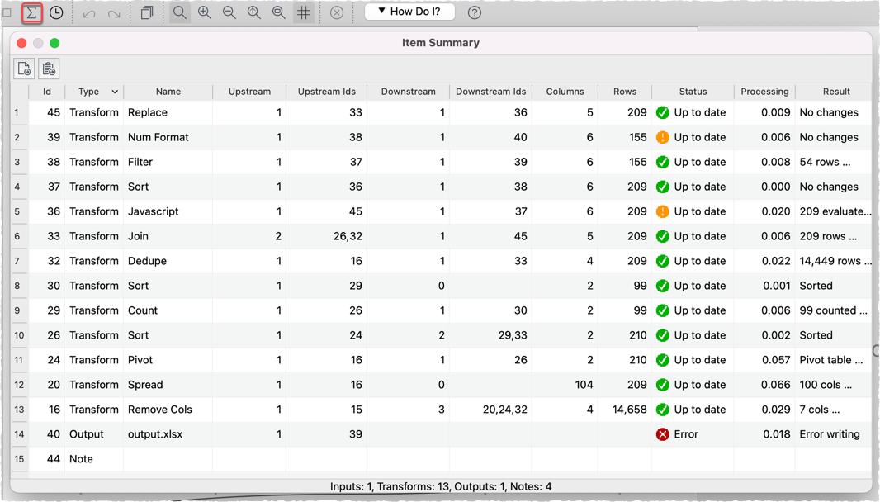880x502 pixels.
Task: Open the Item Summary sigma tool
Action: (x=31, y=12)
